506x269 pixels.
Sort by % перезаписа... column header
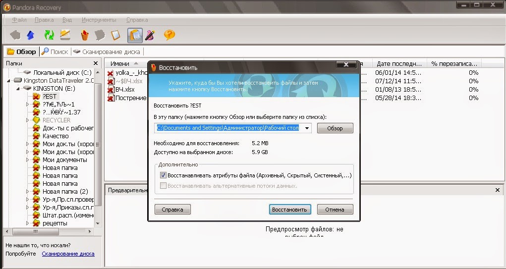point(454,63)
